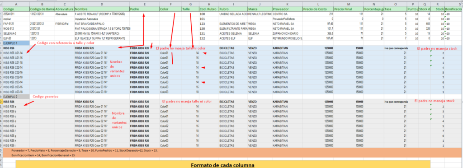Select cost price cell '107,41'
The height and width of the screenshot is (168, 463).
point(318,38)
